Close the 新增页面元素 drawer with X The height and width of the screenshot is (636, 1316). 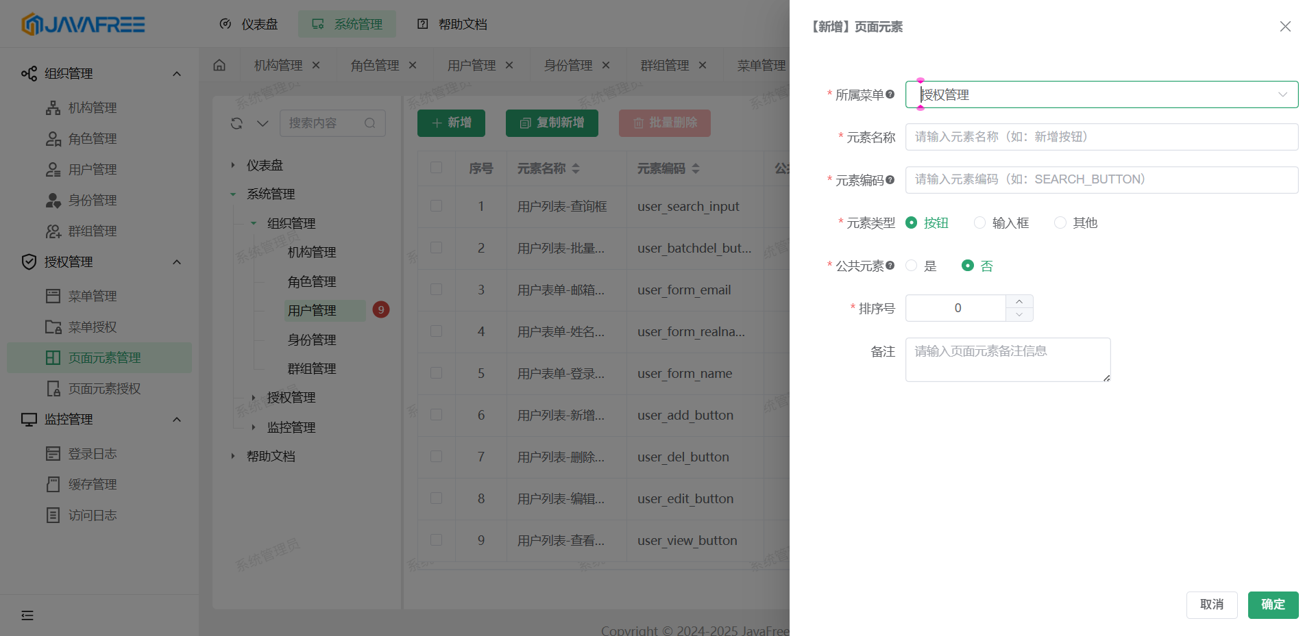pyautogui.click(x=1285, y=27)
